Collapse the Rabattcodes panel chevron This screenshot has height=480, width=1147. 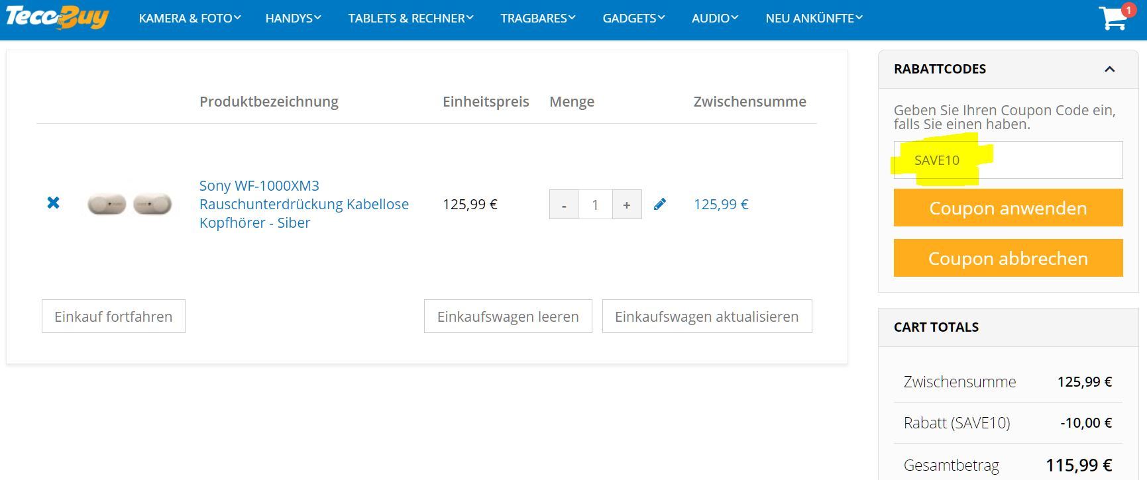[x=1110, y=69]
